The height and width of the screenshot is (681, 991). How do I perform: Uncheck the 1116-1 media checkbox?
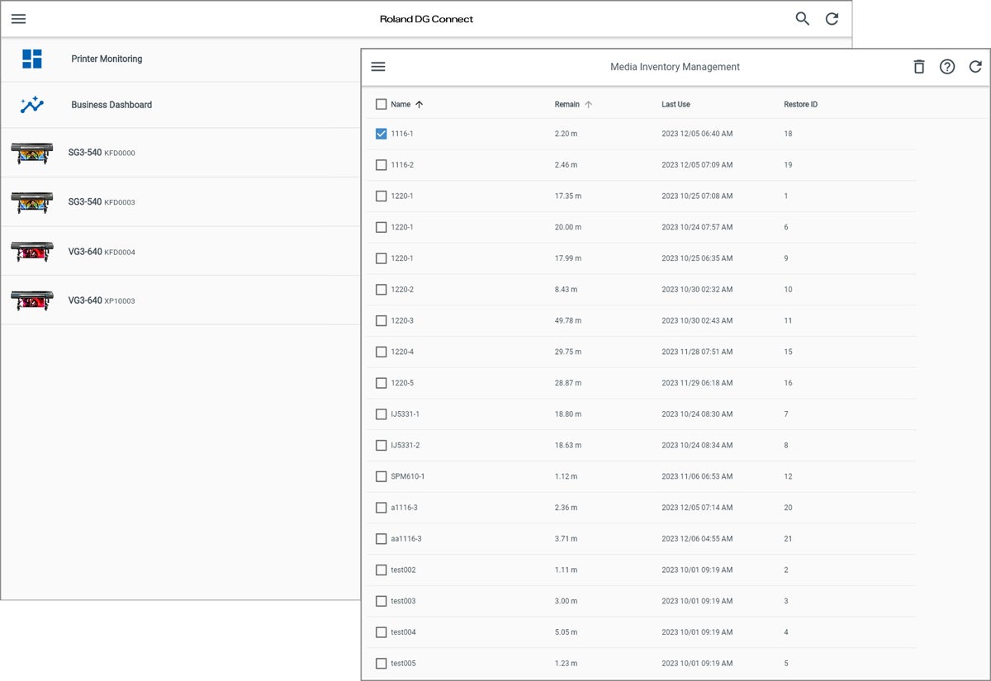point(381,134)
